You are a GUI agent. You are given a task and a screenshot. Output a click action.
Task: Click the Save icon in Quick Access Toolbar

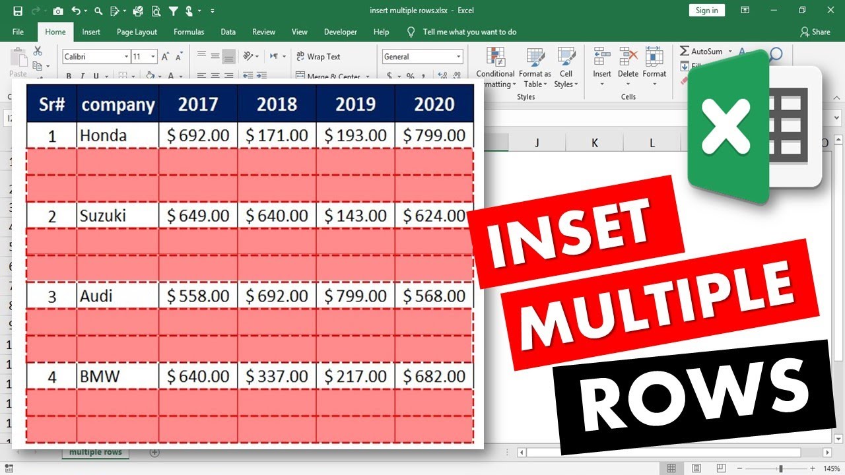(18, 11)
